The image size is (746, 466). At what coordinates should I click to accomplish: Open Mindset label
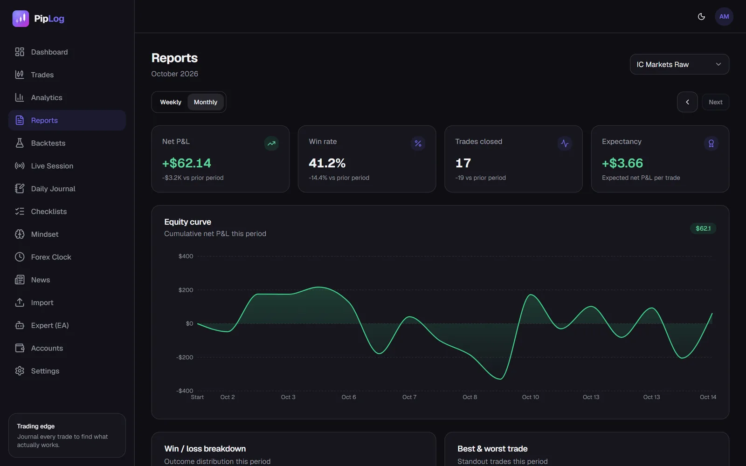(45, 234)
